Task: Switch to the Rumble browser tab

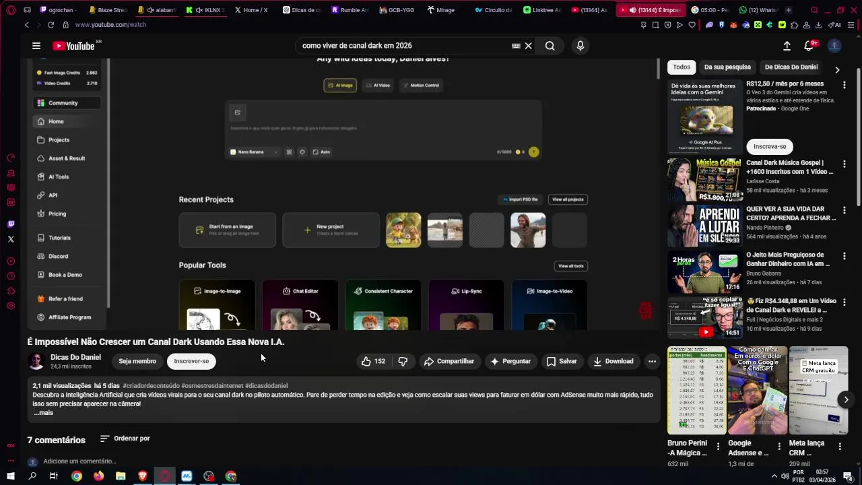Action: point(350,10)
